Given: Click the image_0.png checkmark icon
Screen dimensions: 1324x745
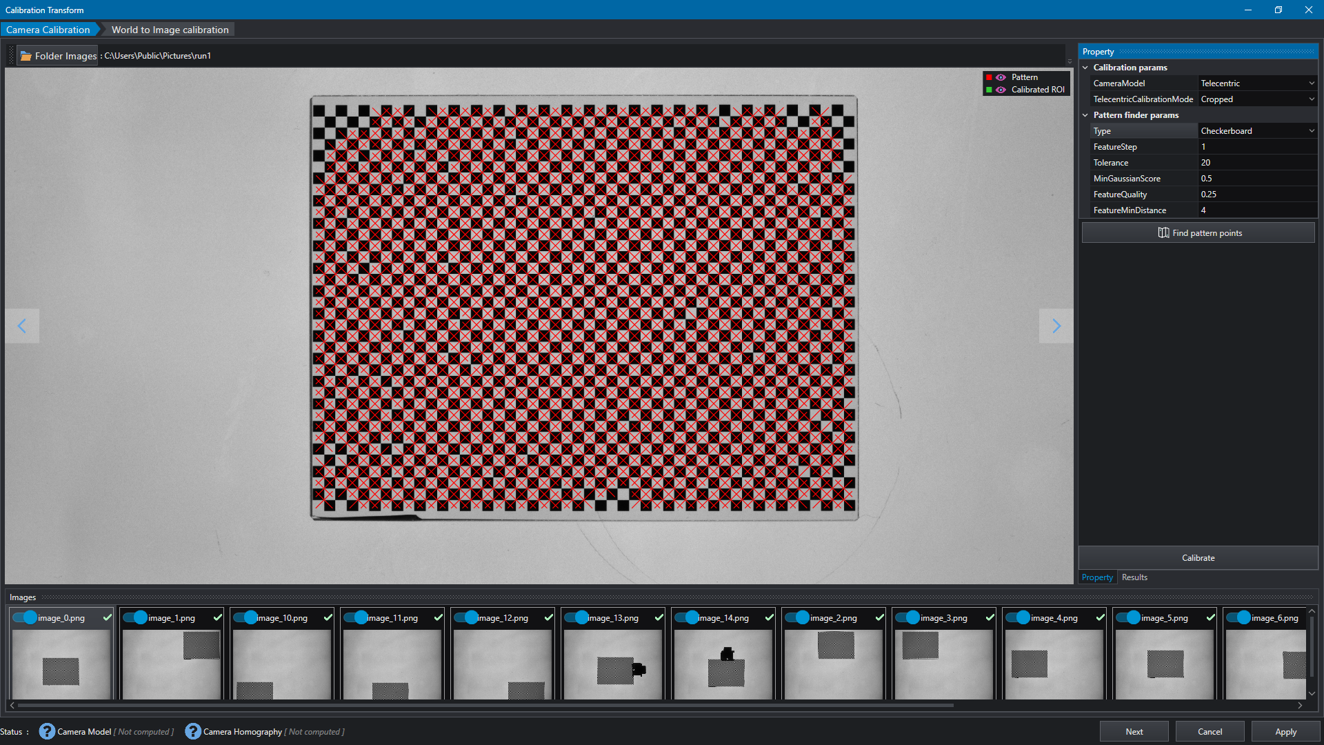Looking at the screenshot, I should pos(108,617).
